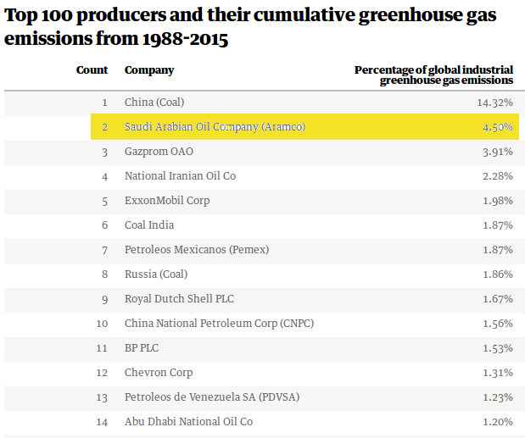Click the Count column header

click(x=92, y=70)
